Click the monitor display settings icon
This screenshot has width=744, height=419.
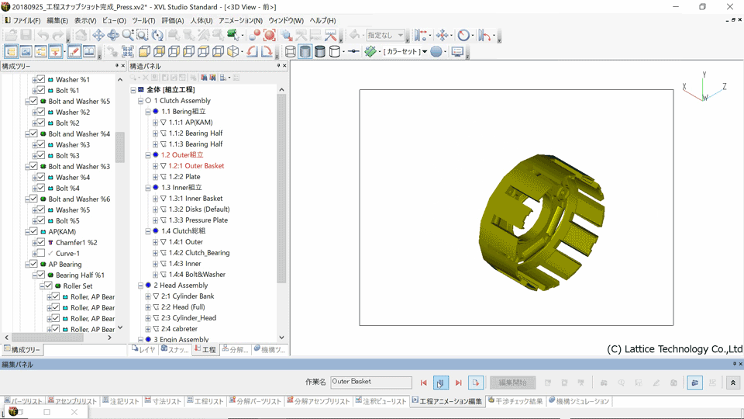click(457, 51)
